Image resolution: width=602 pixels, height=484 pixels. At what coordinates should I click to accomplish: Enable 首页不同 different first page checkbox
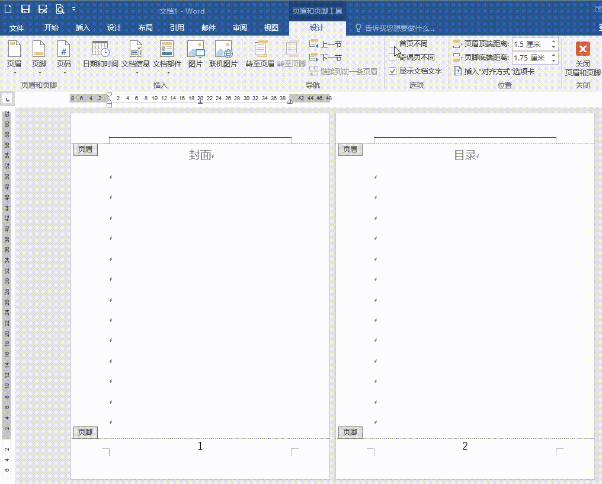(x=392, y=43)
